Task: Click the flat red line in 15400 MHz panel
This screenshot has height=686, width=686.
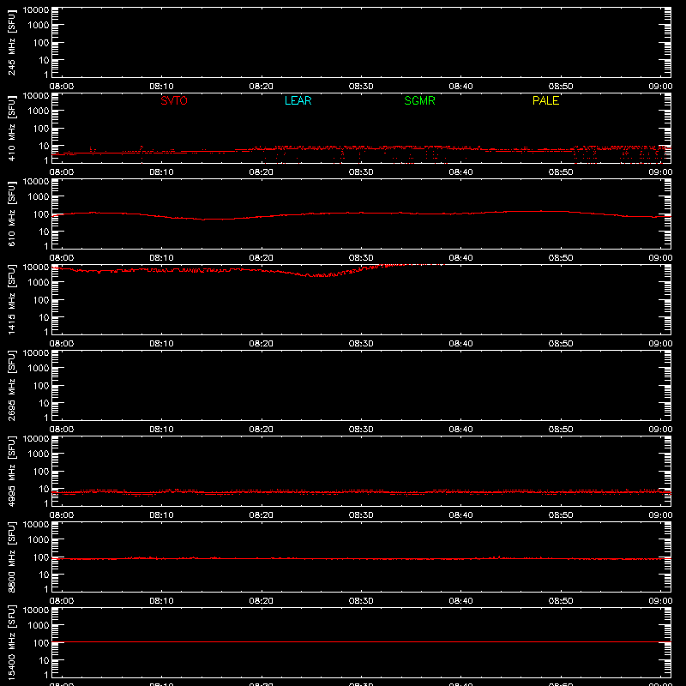Action: click(x=361, y=641)
